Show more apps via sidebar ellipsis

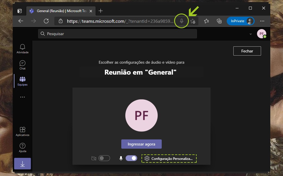click(23, 97)
